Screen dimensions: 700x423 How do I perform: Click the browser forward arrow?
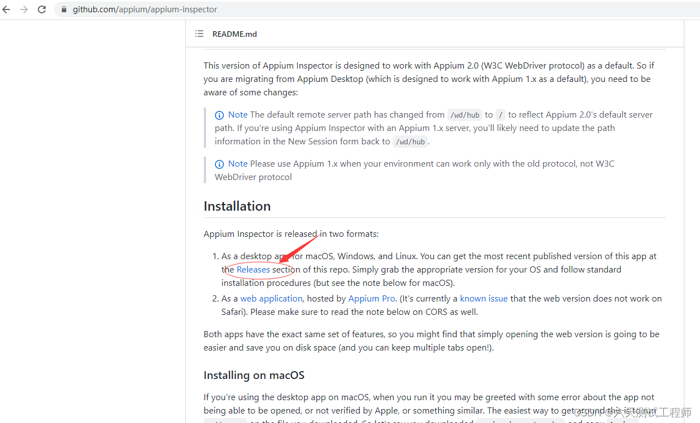(x=24, y=9)
